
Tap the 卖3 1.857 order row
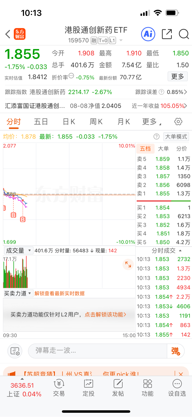coord(163,176)
